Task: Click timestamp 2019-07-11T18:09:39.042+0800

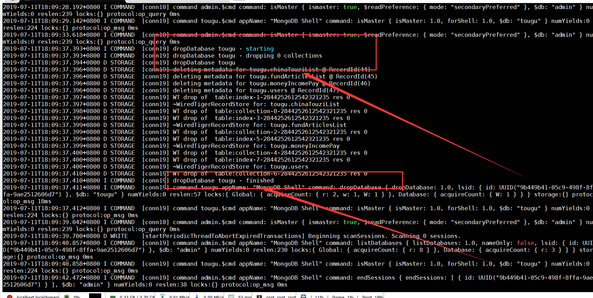Action: click(x=51, y=222)
